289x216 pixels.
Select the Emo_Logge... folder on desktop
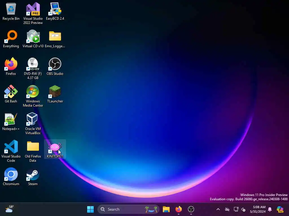[55, 39]
